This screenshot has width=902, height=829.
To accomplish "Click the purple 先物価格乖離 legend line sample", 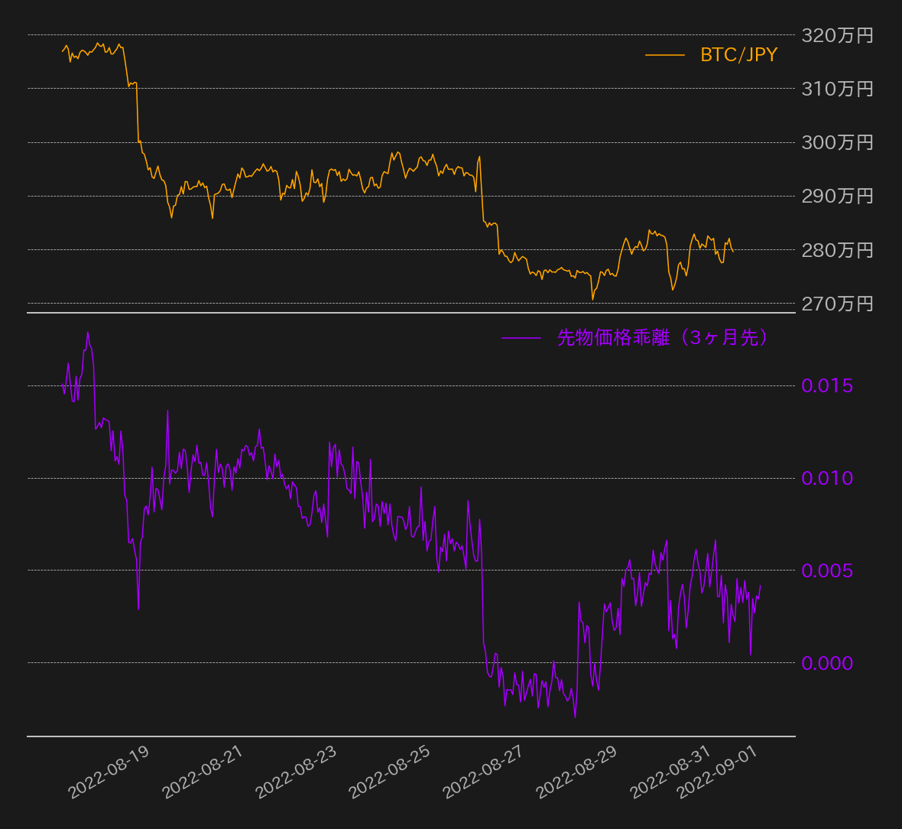I will click(x=521, y=338).
